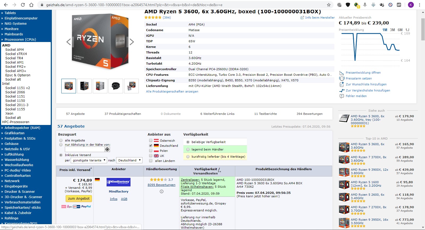The width and height of the screenshot is (425, 230).
Task: Click the product star rating above the spec table
Action: tap(153, 18)
